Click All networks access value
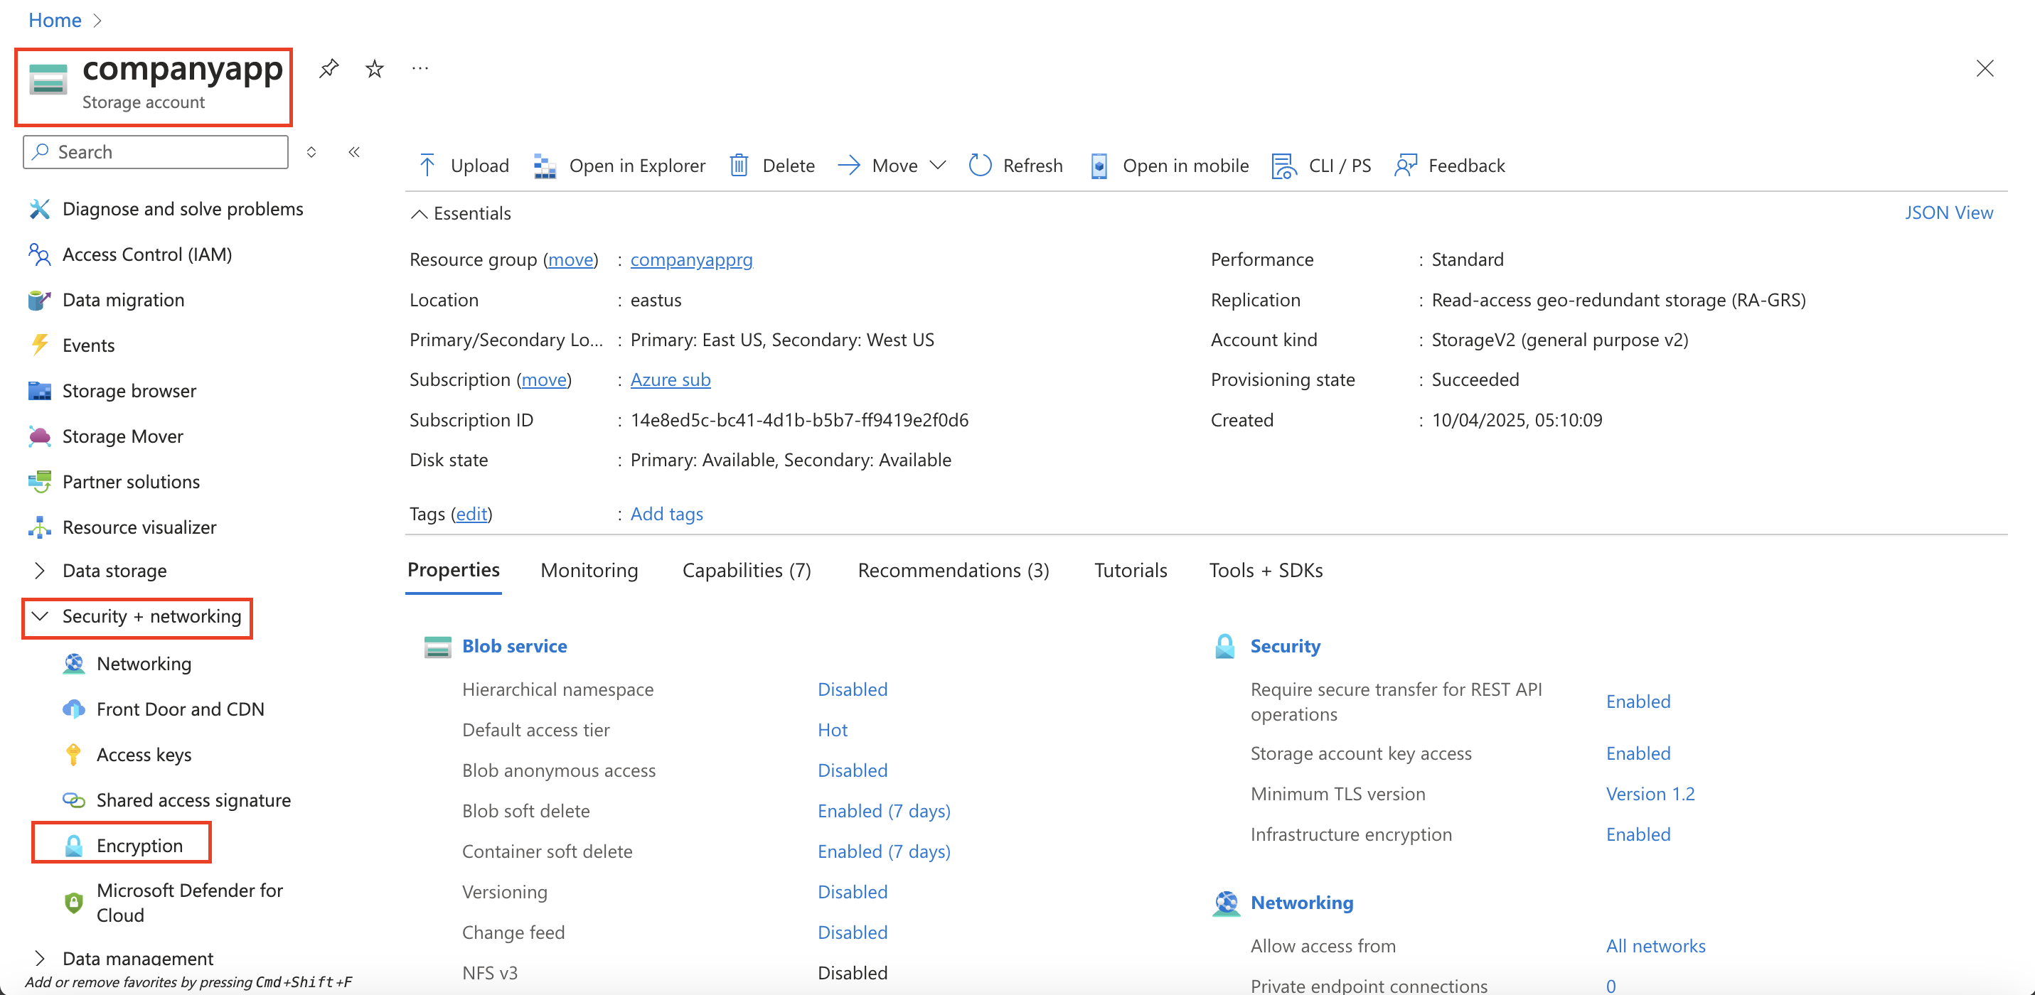Viewport: 2035px width, 995px height. (1655, 946)
